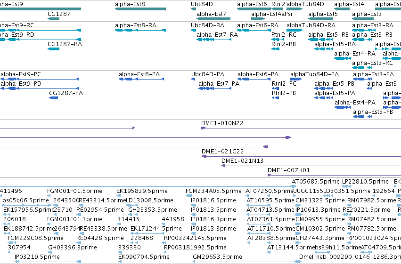Select the alpha-Est5-RA transcript label
This screenshot has width=401, height=264.
[x=335, y=44]
